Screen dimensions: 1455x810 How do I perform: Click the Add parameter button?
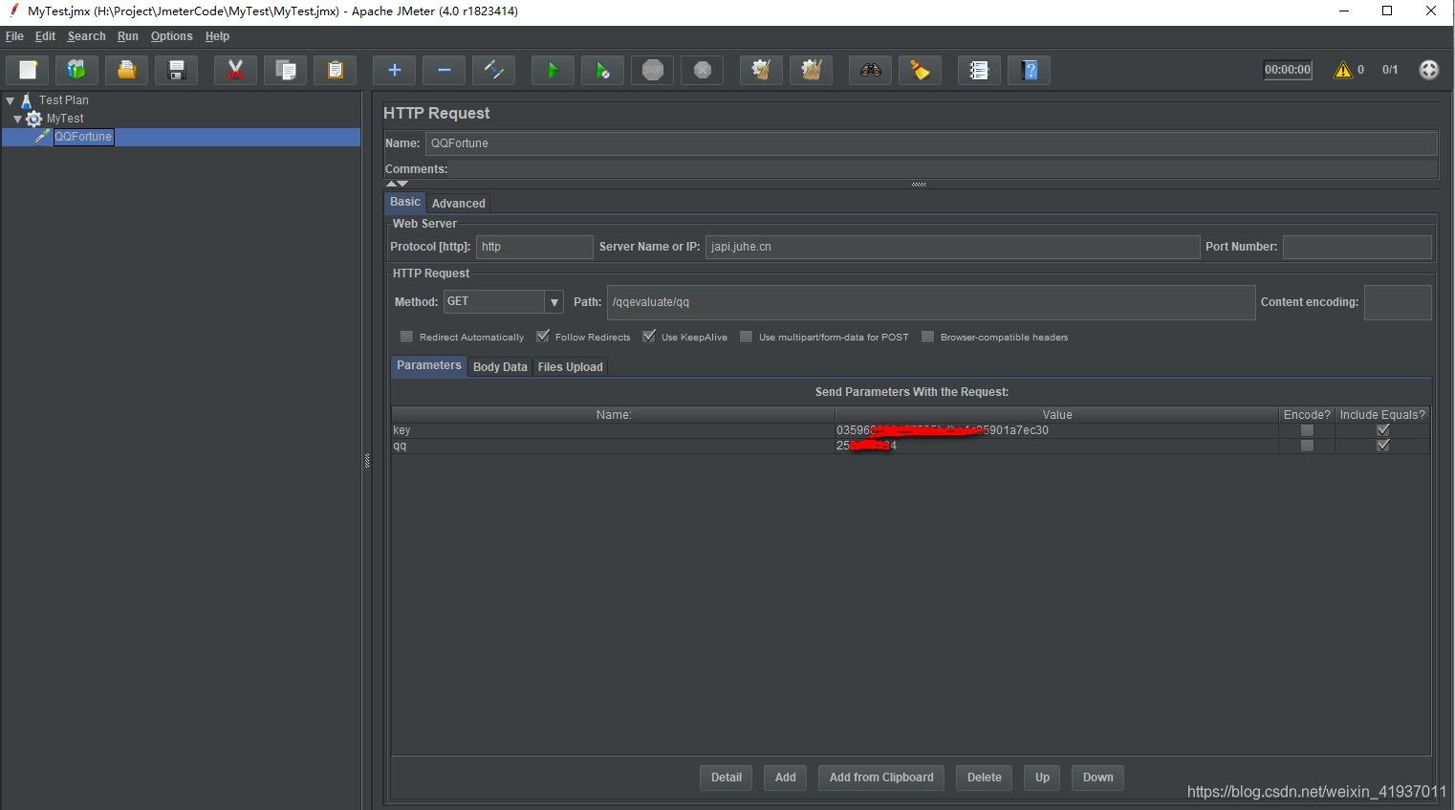tap(786, 777)
